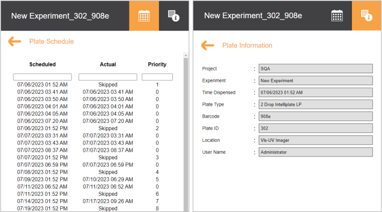
Task: Select scheduled entry 07/06/2023 03:50 AM
Action: point(42,100)
